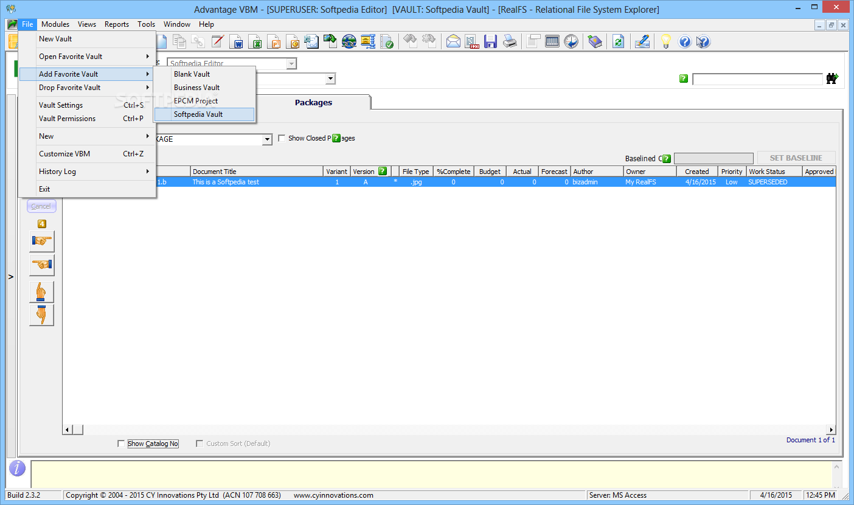This screenshot has width=854, height=505.
Task: Toggle Custom Sort (Default) checkbox
Action: 200,444
